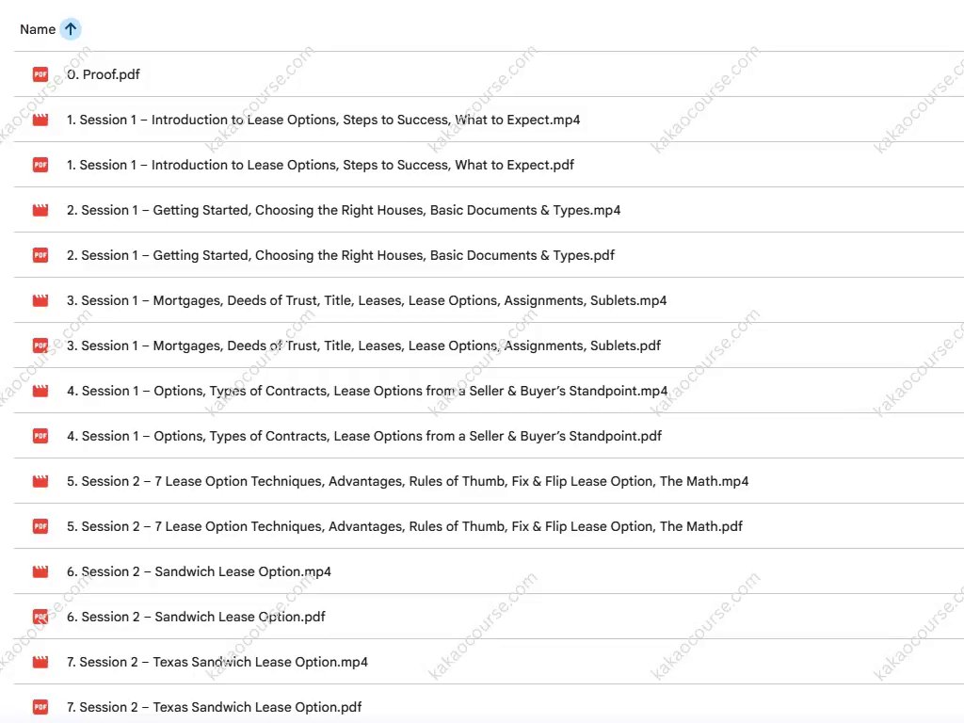Click the PDF icon for 2. Getting Started pdf
Screen dimensions: 964x723
tap(40, 255)
